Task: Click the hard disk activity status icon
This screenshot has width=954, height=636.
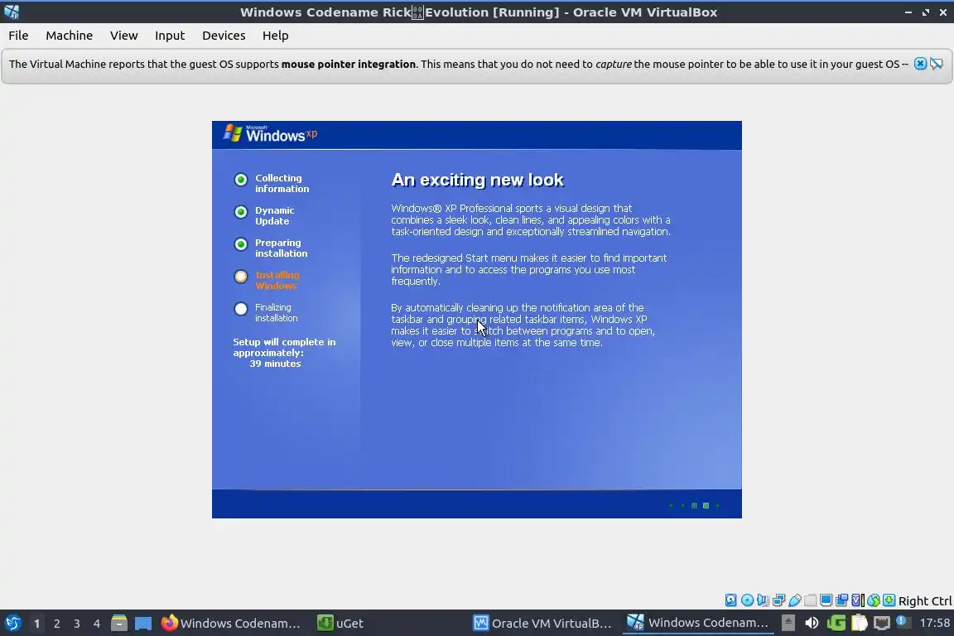Action: pos(730,600)
